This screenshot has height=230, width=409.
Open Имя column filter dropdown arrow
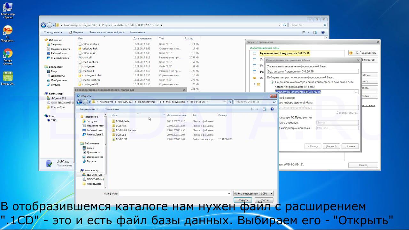[164, 115]
